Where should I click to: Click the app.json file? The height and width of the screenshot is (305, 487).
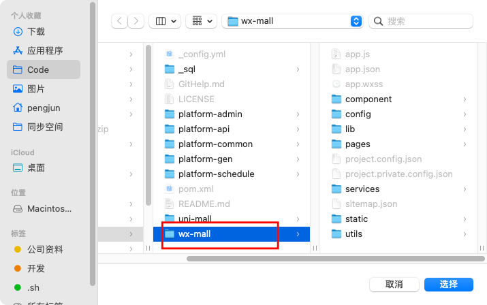click(x=398, y=69)
